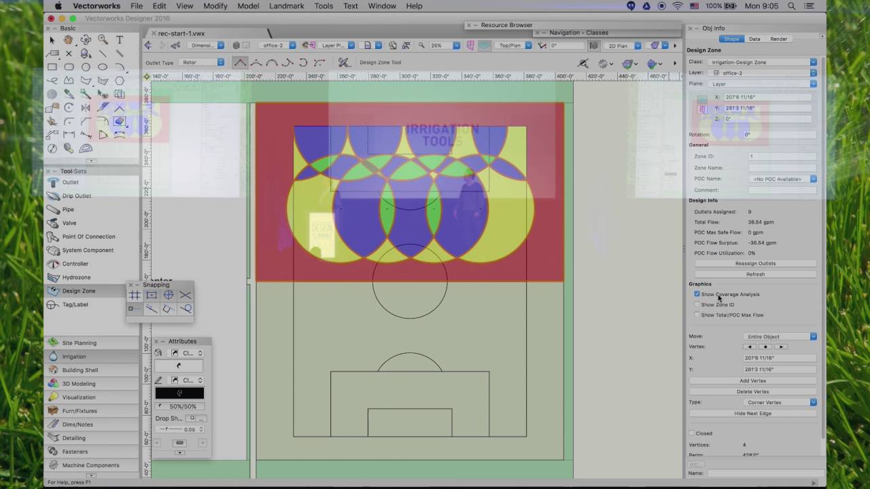Select the Rectangle tool
The height and width of the screenshot is (489, 870).
(52, 67)
